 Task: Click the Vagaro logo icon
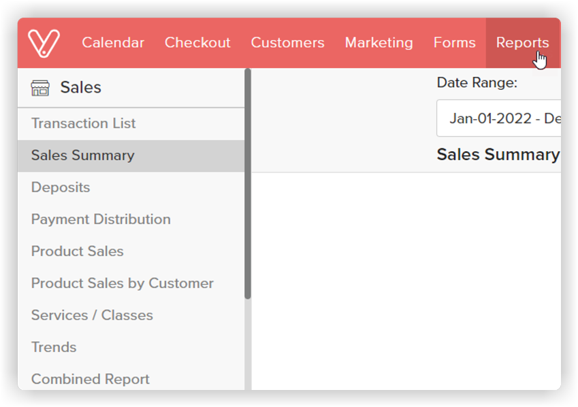(44, 43)
